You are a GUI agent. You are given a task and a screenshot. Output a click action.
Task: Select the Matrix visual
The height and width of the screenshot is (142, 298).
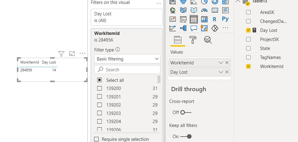tap(204, 19)
